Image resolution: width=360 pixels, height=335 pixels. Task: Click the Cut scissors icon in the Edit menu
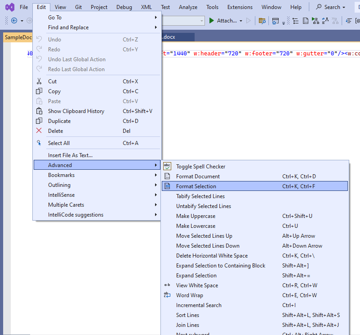39,81
